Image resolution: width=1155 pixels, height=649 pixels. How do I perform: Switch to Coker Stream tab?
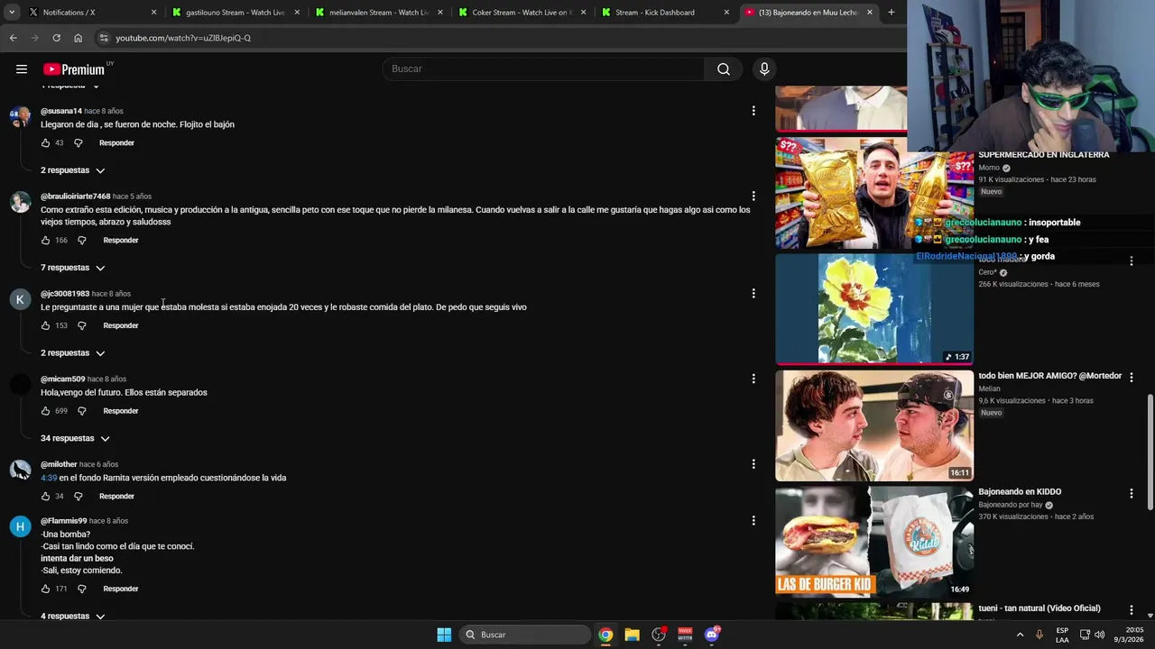tap(522, 13)
